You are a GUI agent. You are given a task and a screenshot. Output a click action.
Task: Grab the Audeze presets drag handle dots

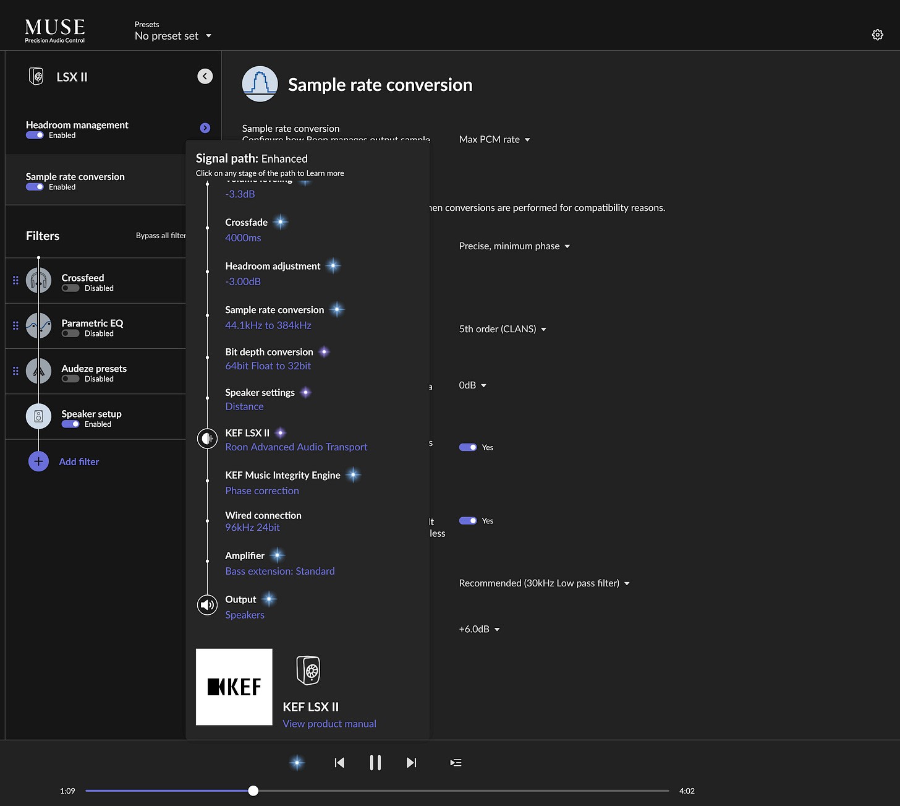point(15,371)
